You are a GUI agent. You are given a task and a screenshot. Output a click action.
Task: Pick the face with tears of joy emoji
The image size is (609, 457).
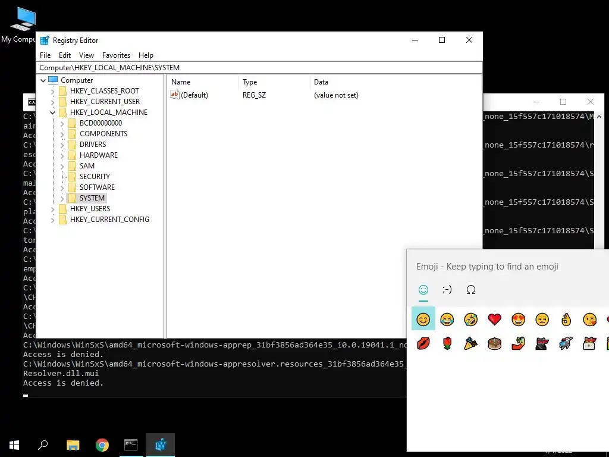447,320
